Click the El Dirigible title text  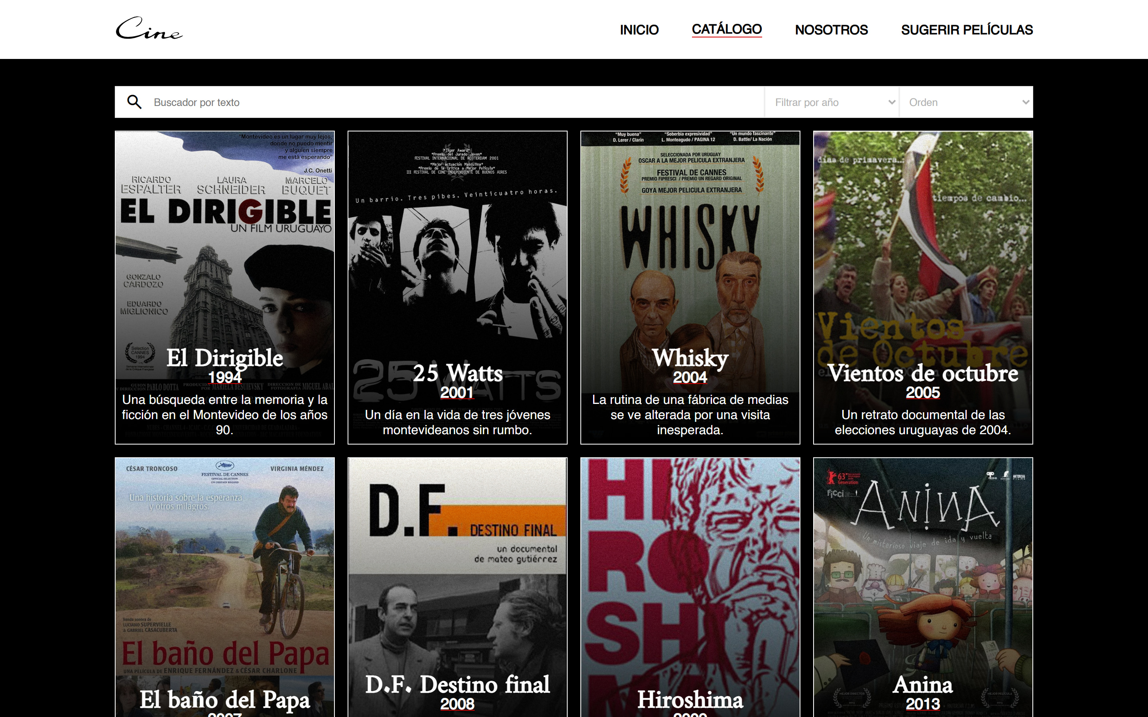[225, 358]
